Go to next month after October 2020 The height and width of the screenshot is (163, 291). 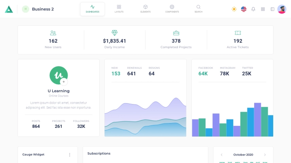tap(265, 155)
